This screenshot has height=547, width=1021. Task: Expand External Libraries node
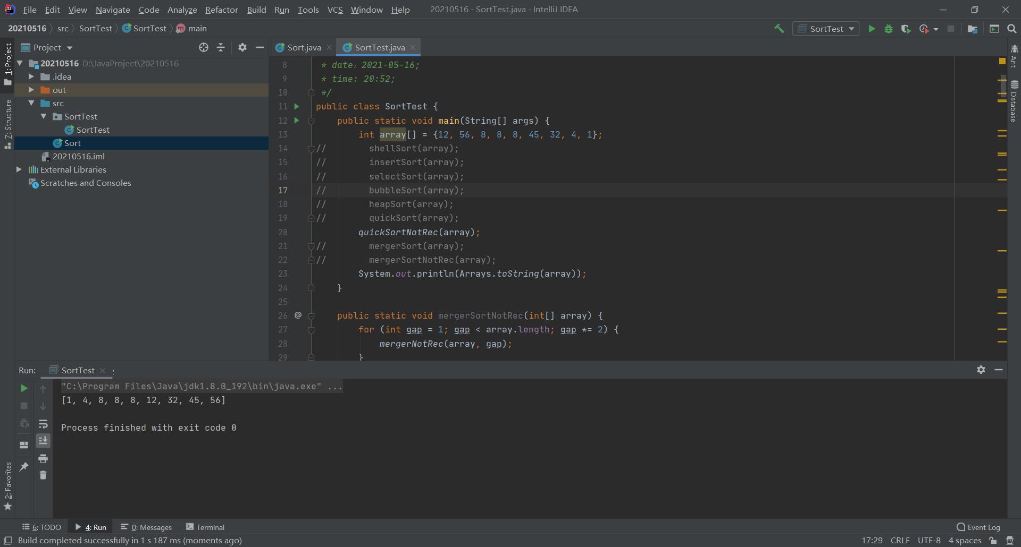(x=19, y=169)
